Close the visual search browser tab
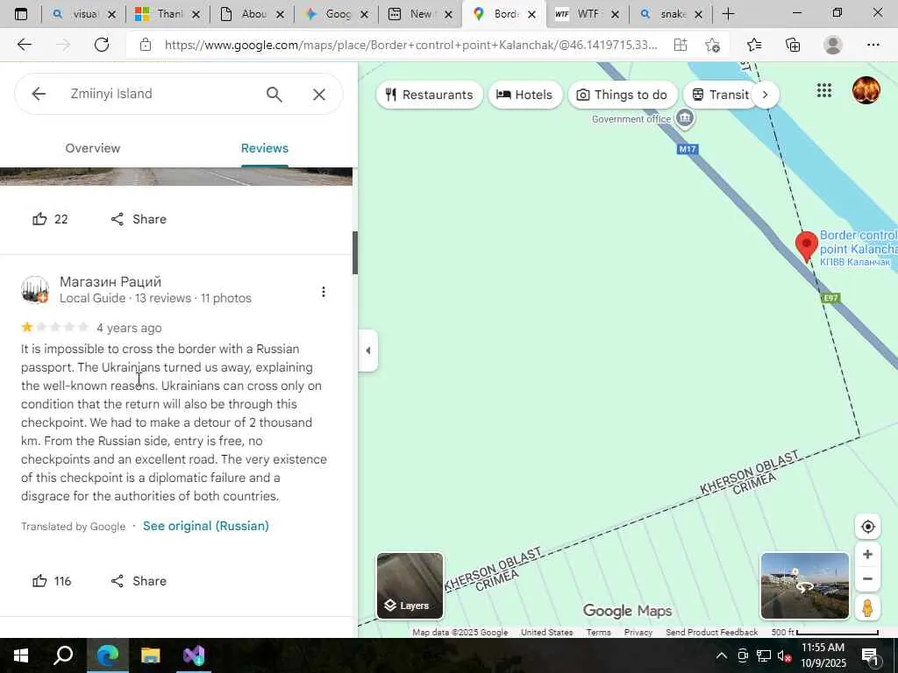Image resolution: width=898 pixels, height=673 pixels. tap(111, 14)
